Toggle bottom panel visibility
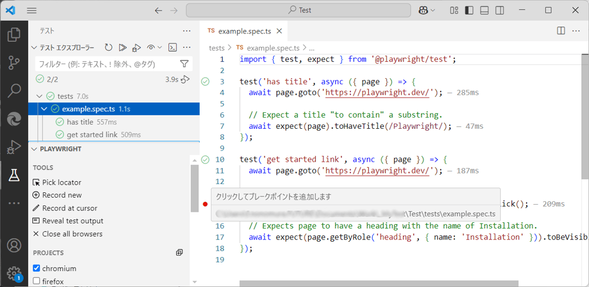The height and width of the screenshot is (287, 589). 484,11
